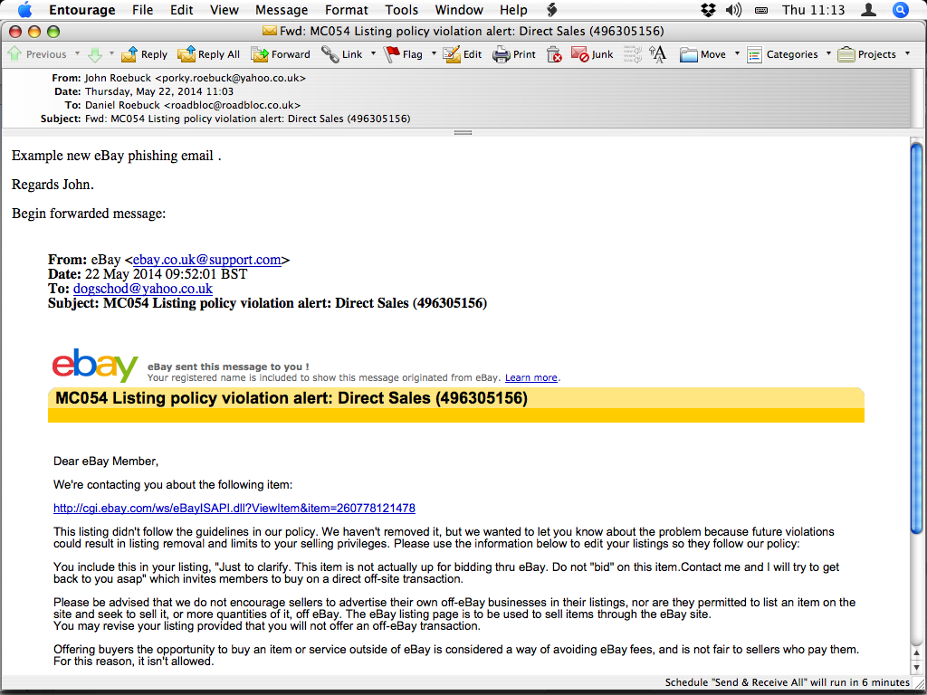Open the Move dropdown arrow

pyautogui.click(x=737, y=53)
